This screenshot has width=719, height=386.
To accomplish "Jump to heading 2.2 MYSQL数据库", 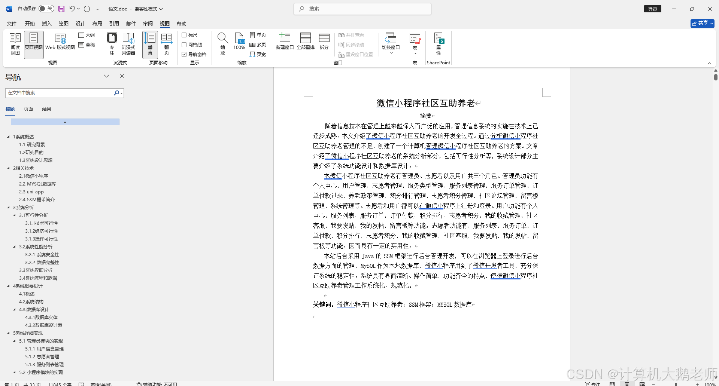I will pos(38,184).
